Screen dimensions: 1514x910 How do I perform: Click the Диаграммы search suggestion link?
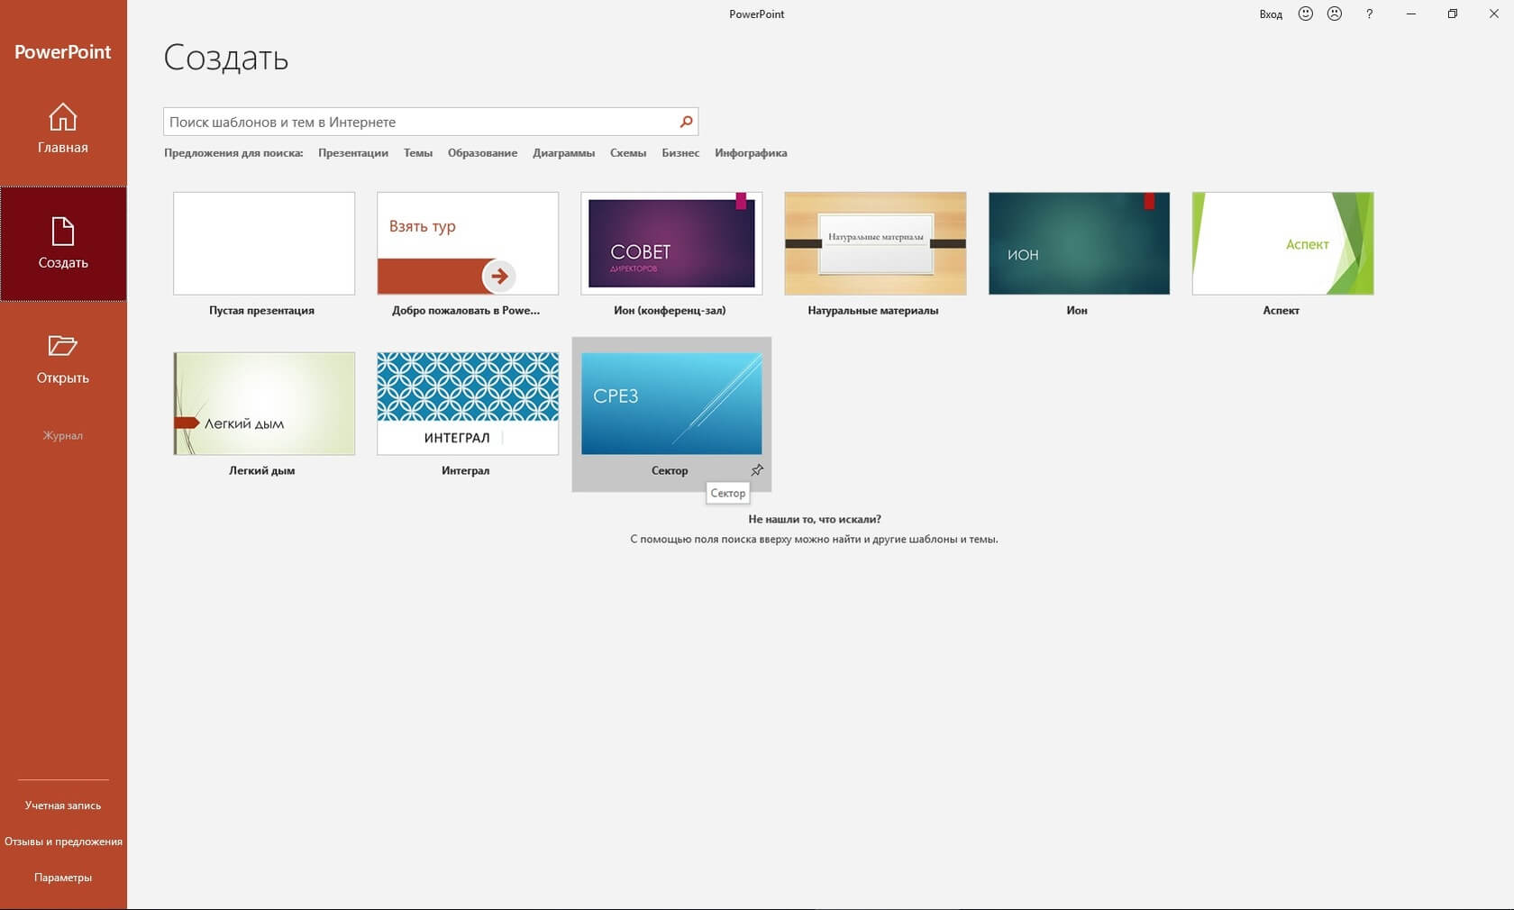click(563, 153)
